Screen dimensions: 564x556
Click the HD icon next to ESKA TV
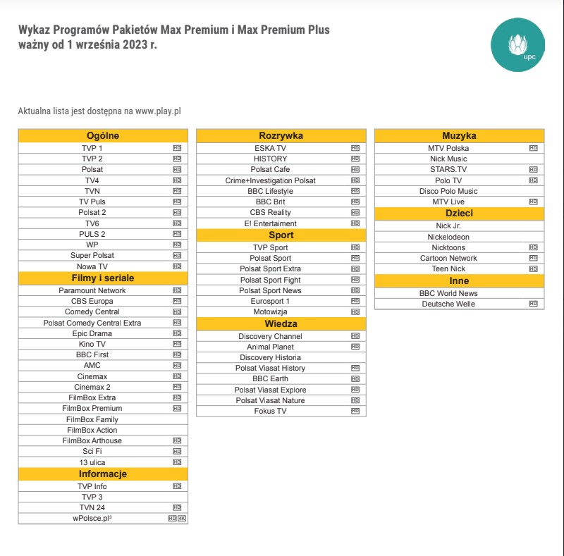point(355,148)
